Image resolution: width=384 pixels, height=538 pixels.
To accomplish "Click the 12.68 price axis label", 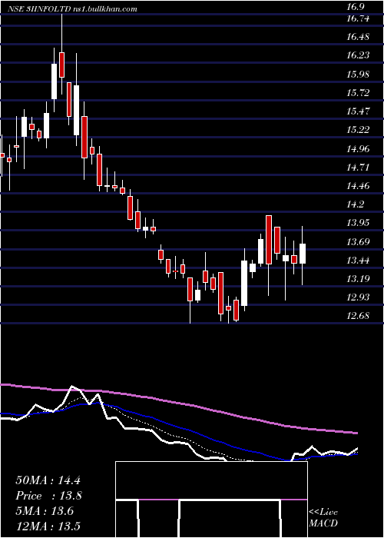I will click(359, 316).
